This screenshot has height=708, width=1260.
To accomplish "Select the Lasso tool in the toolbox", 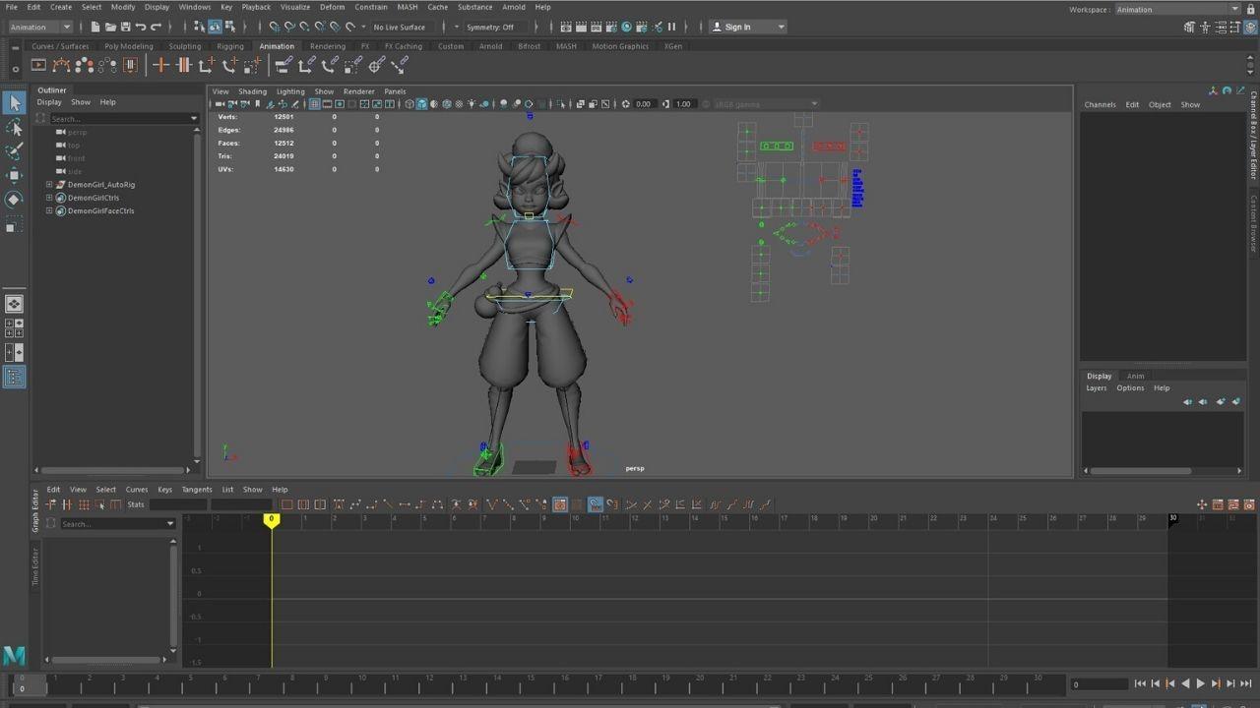I will 14,127.
